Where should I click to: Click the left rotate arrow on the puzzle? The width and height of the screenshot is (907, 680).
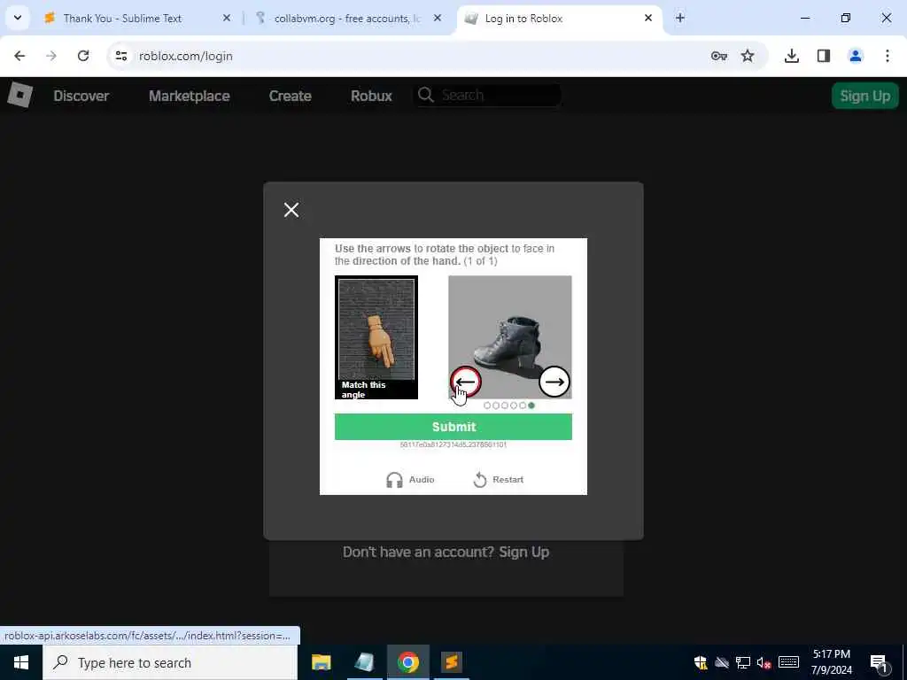point(466,382)
